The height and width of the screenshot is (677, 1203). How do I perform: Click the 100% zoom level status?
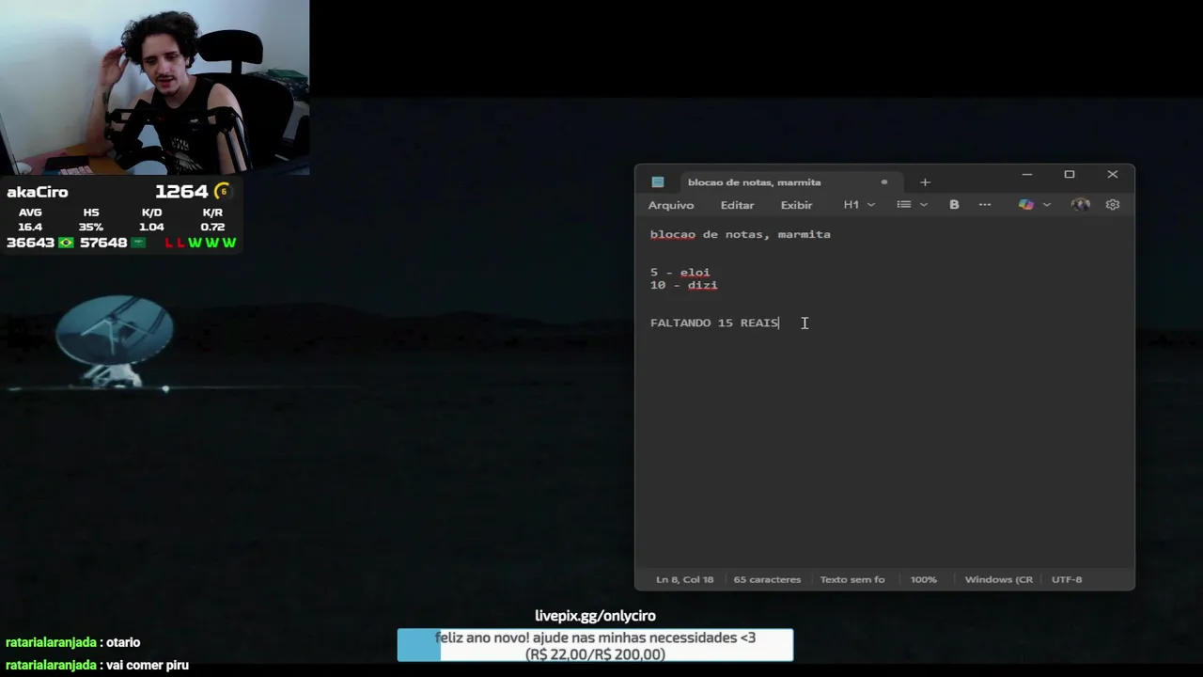click(924, 579)
